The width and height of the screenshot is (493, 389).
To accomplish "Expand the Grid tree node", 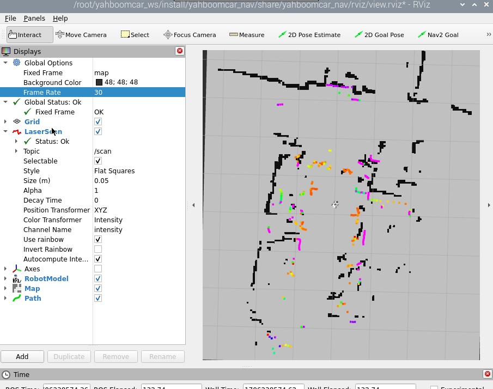I will (x=5, y=121).
